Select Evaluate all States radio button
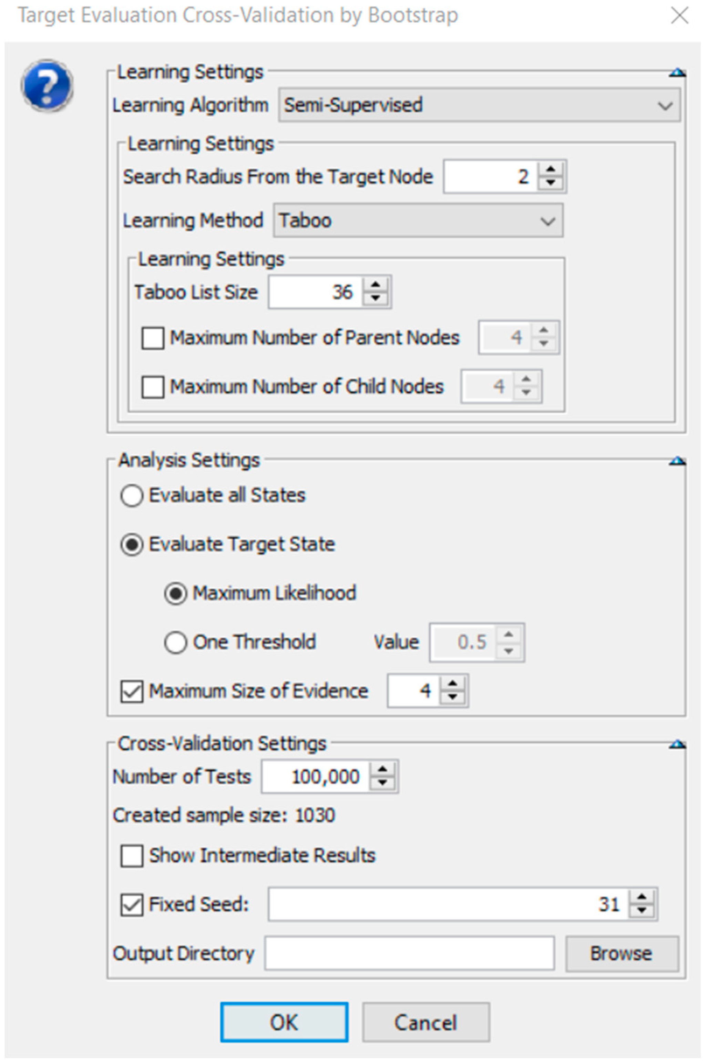Viewport: 707px width, 1063px height. (x=132, y=495)
